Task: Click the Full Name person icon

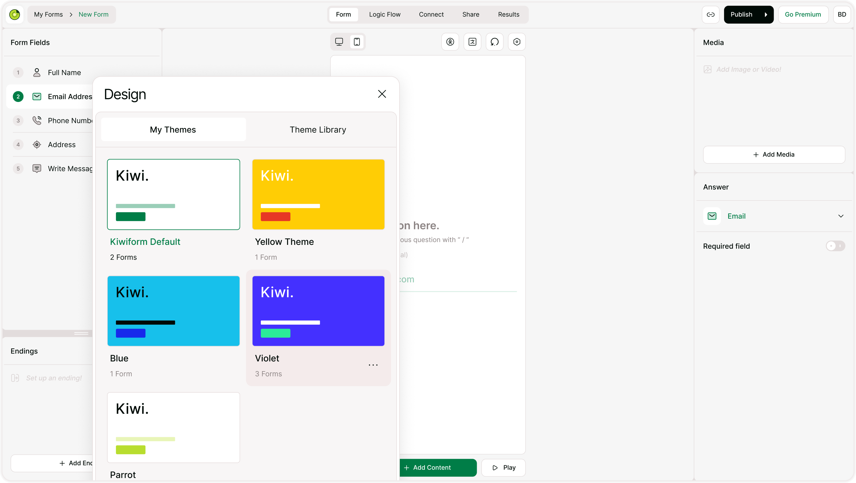Action: pos(37,72)
